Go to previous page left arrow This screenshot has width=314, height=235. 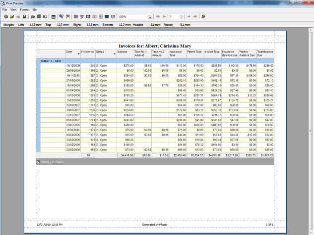tap(164, 16)
